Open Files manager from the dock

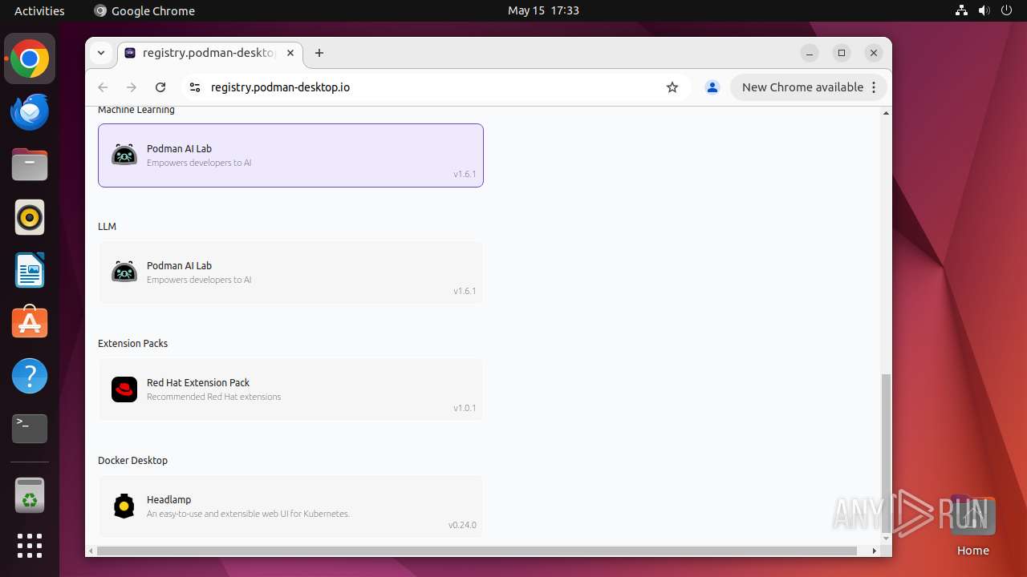30,165
